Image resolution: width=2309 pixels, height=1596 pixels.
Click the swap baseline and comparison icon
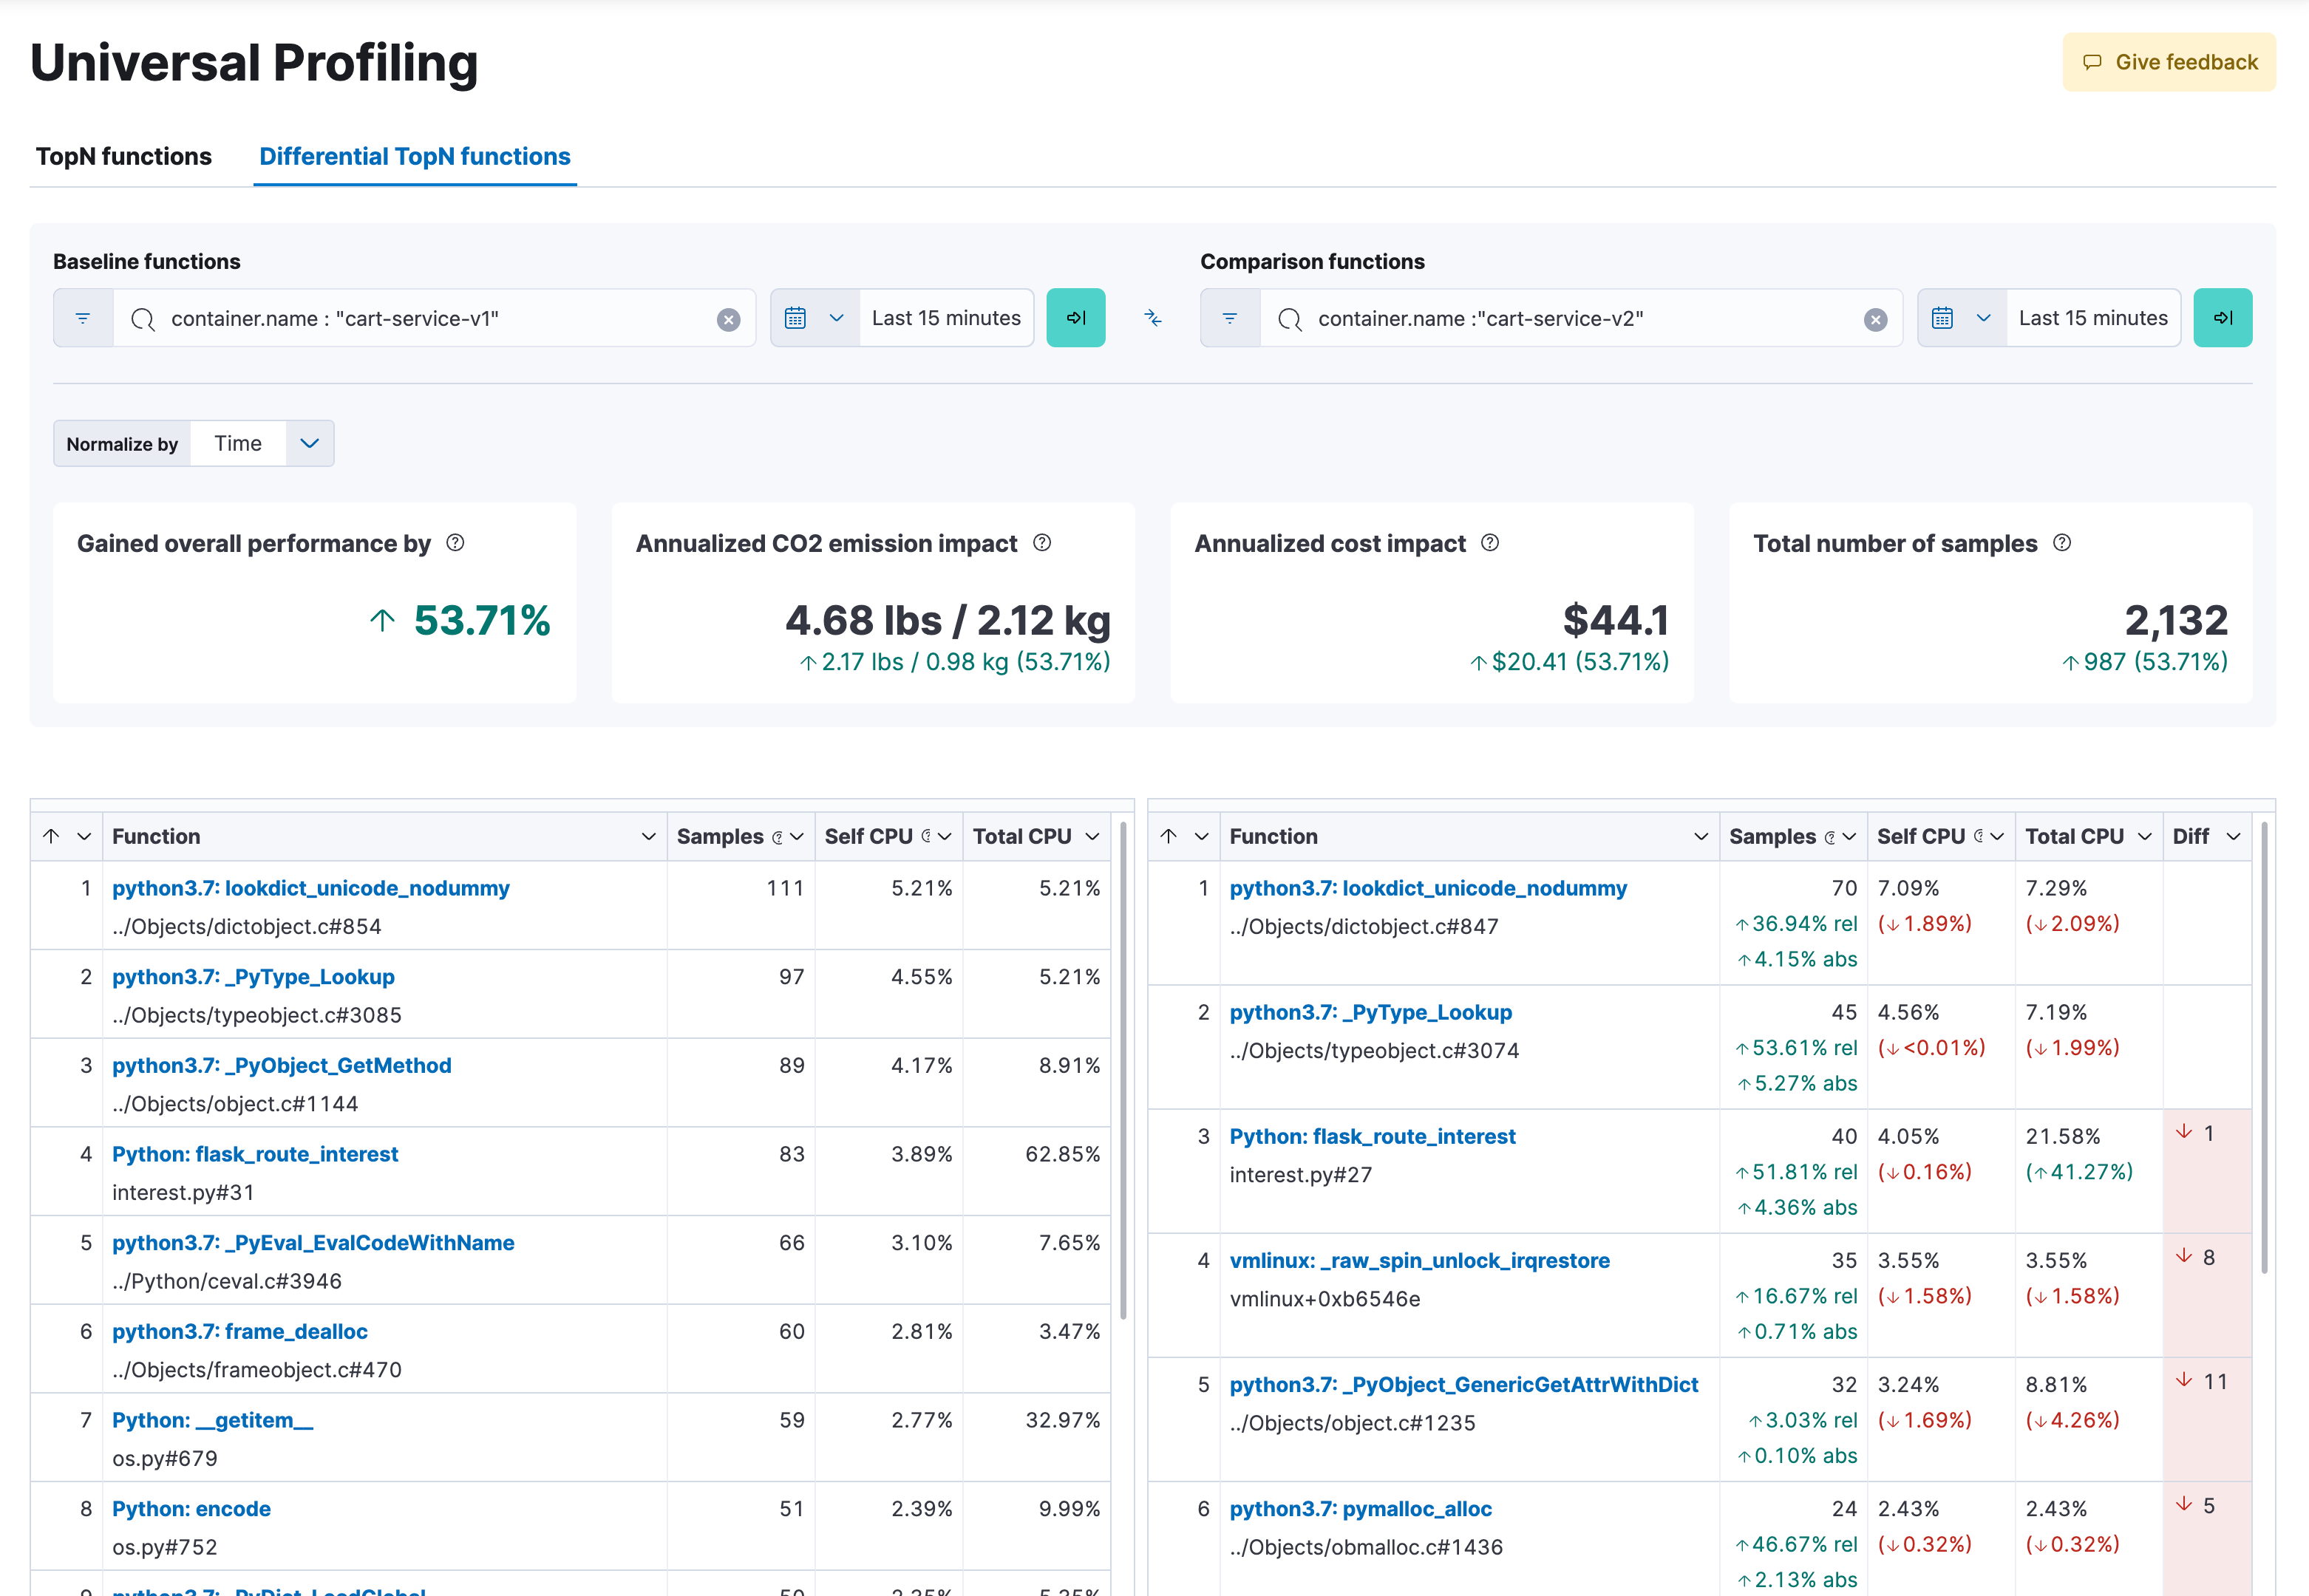(x=1153, y=318)
